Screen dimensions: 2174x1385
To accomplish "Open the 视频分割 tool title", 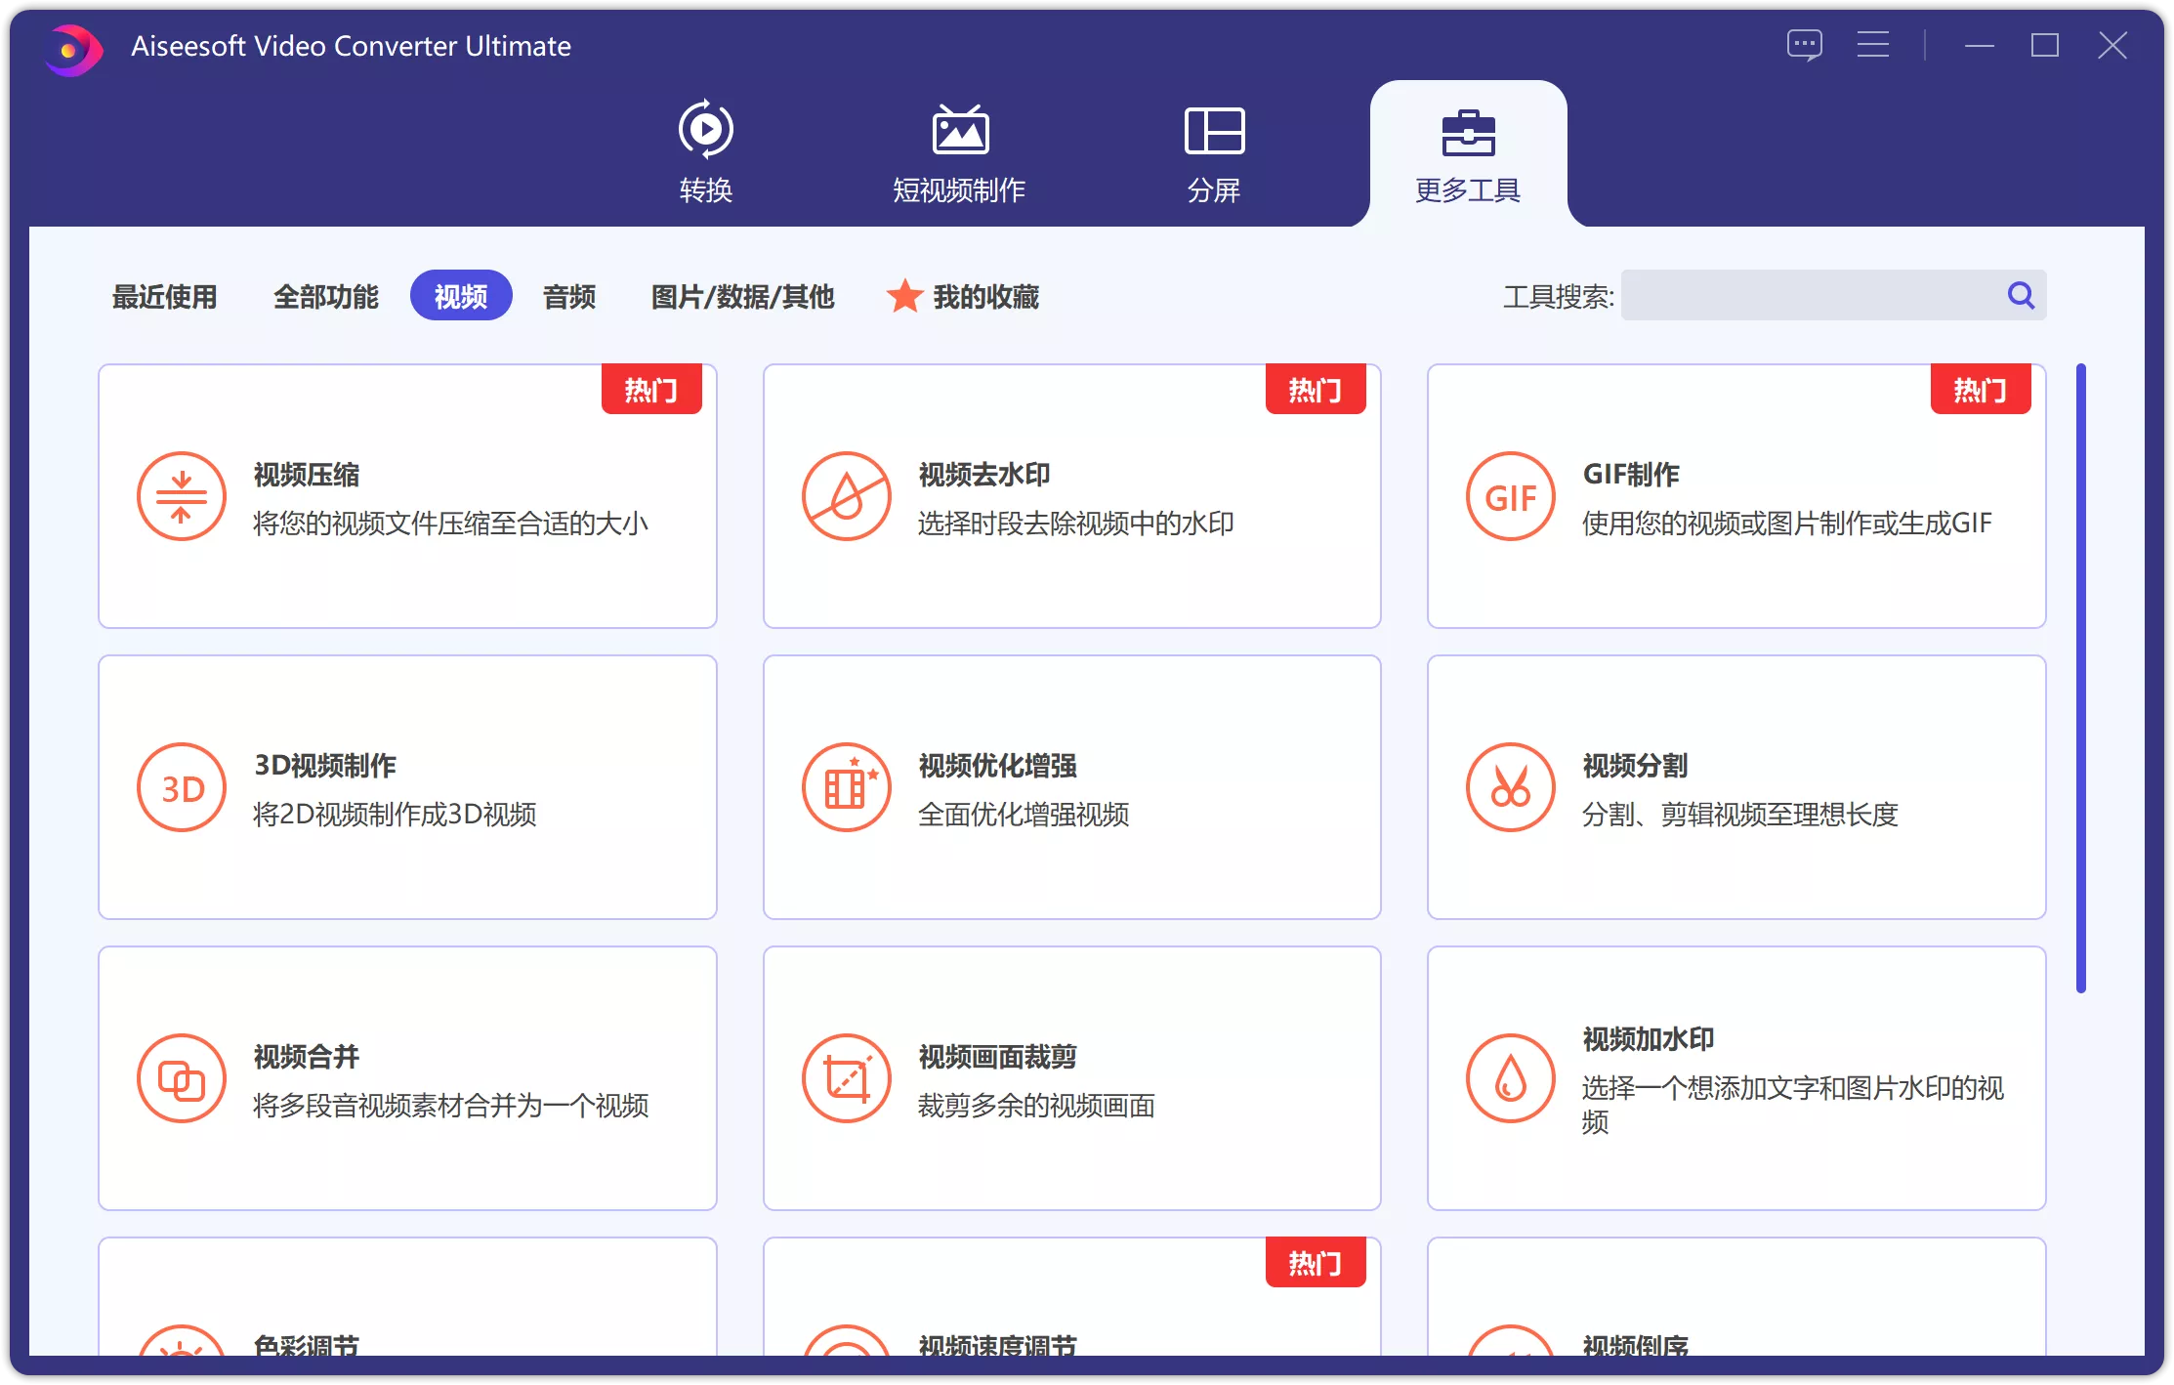I will click(1635, 766).
